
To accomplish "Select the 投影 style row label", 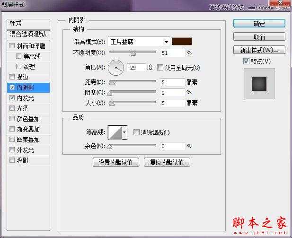I will coord(23,160).
